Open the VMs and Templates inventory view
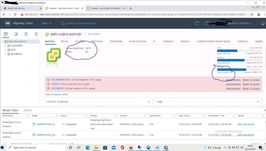266x151 pixels. pyautogui.click(x=16, y=34)
